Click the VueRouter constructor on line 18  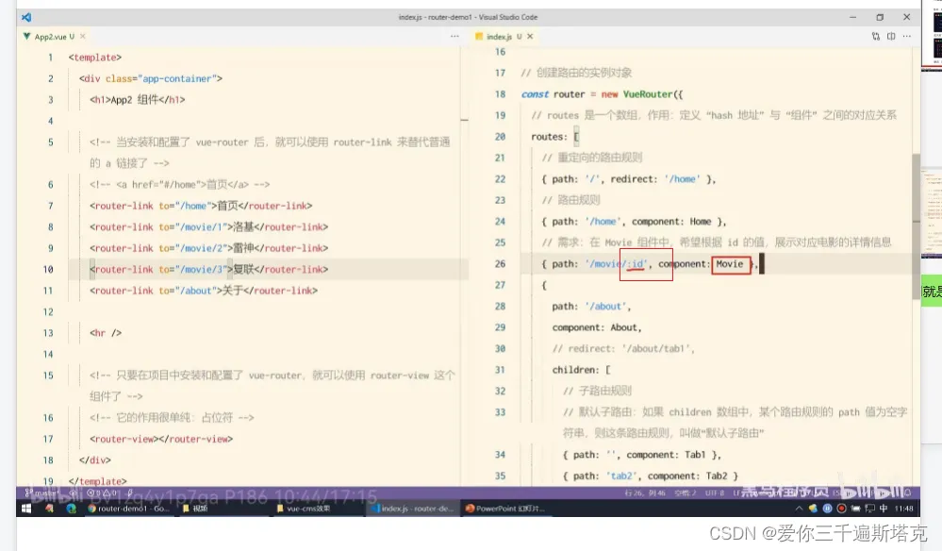click(648, 94)
